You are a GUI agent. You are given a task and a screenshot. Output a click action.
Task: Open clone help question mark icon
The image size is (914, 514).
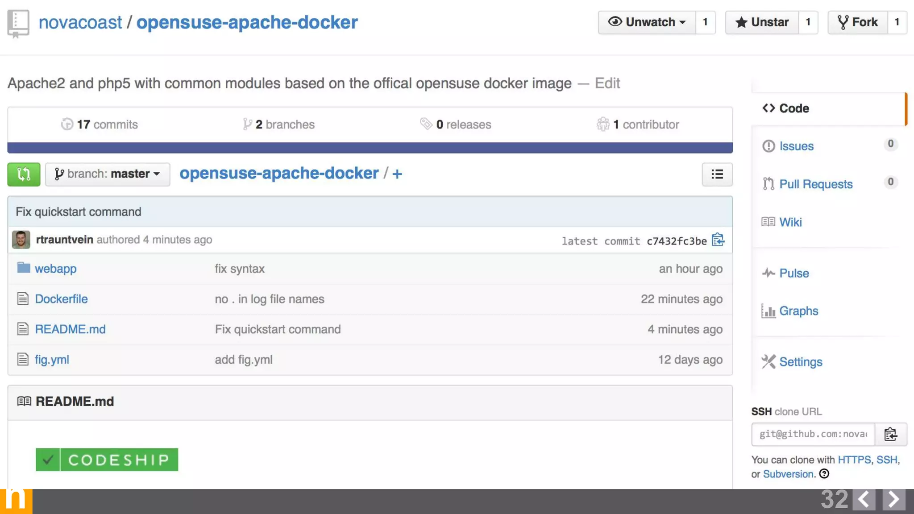pos(824,474)
